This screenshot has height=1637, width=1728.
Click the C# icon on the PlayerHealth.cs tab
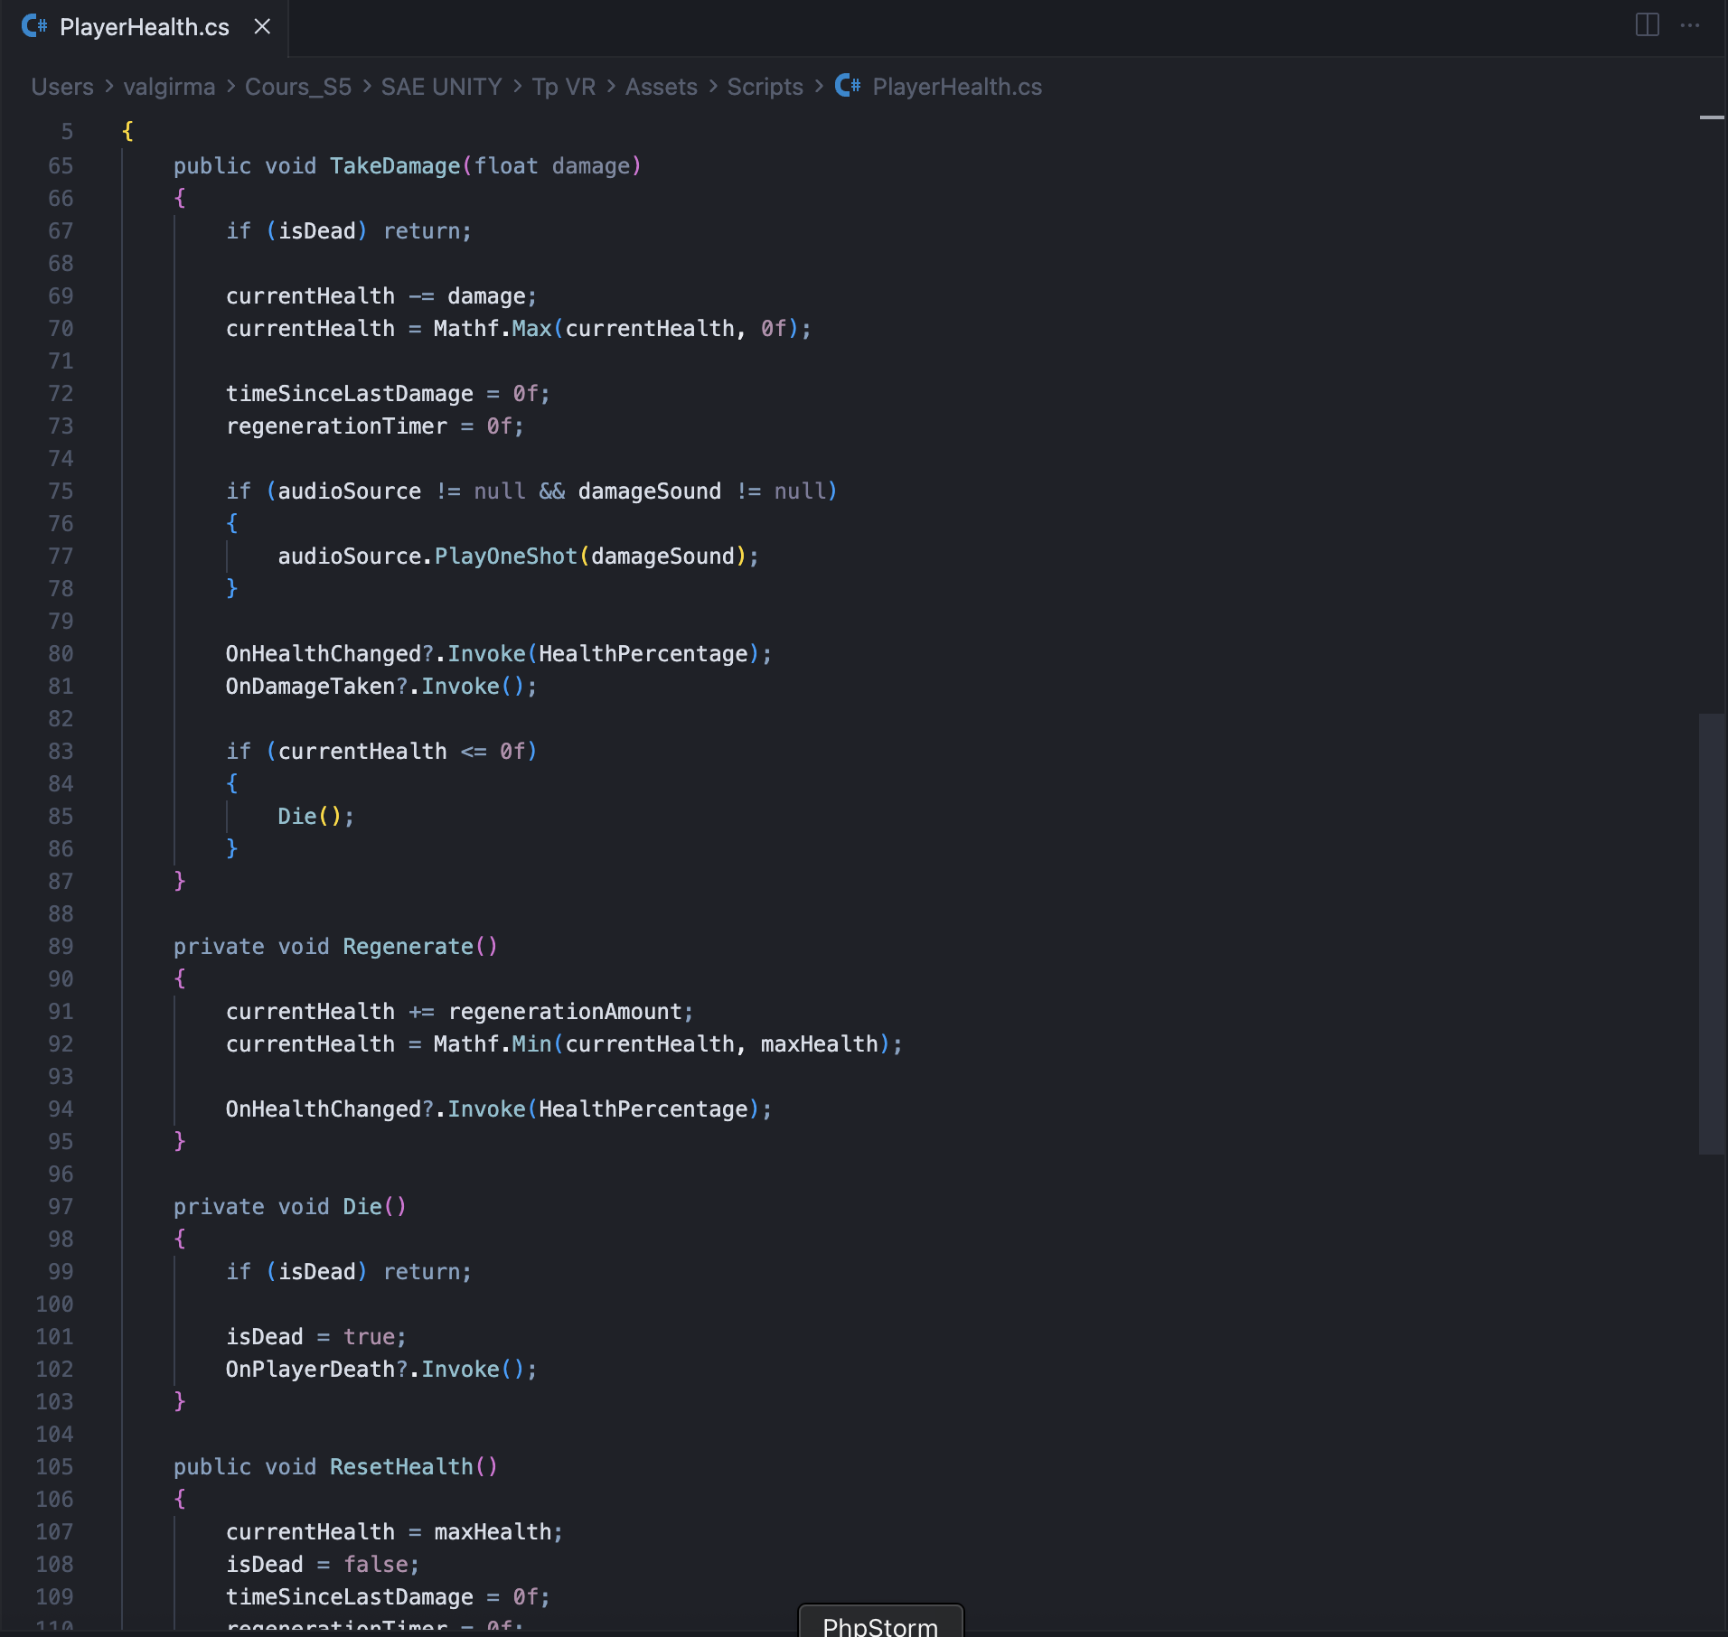34,26
